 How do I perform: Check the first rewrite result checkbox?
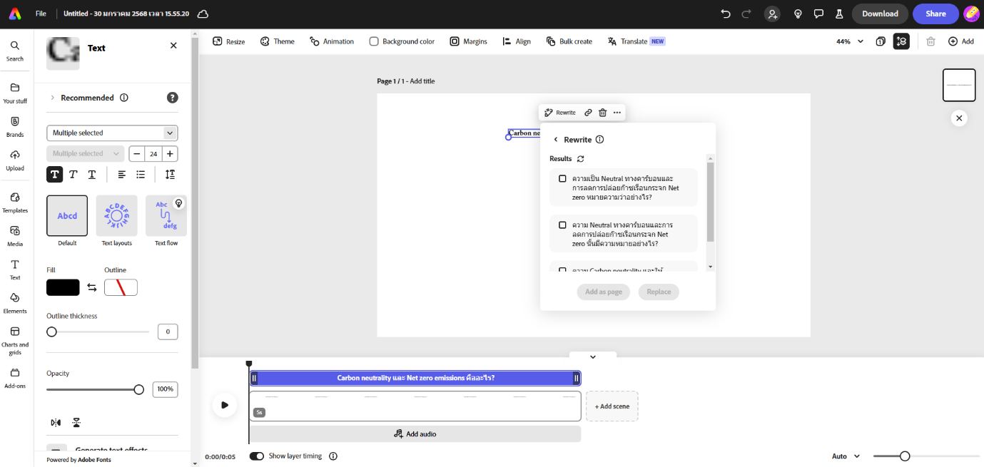point(562,178)
